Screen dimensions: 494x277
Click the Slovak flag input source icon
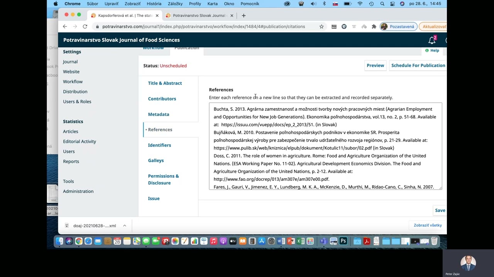(335, 4)
